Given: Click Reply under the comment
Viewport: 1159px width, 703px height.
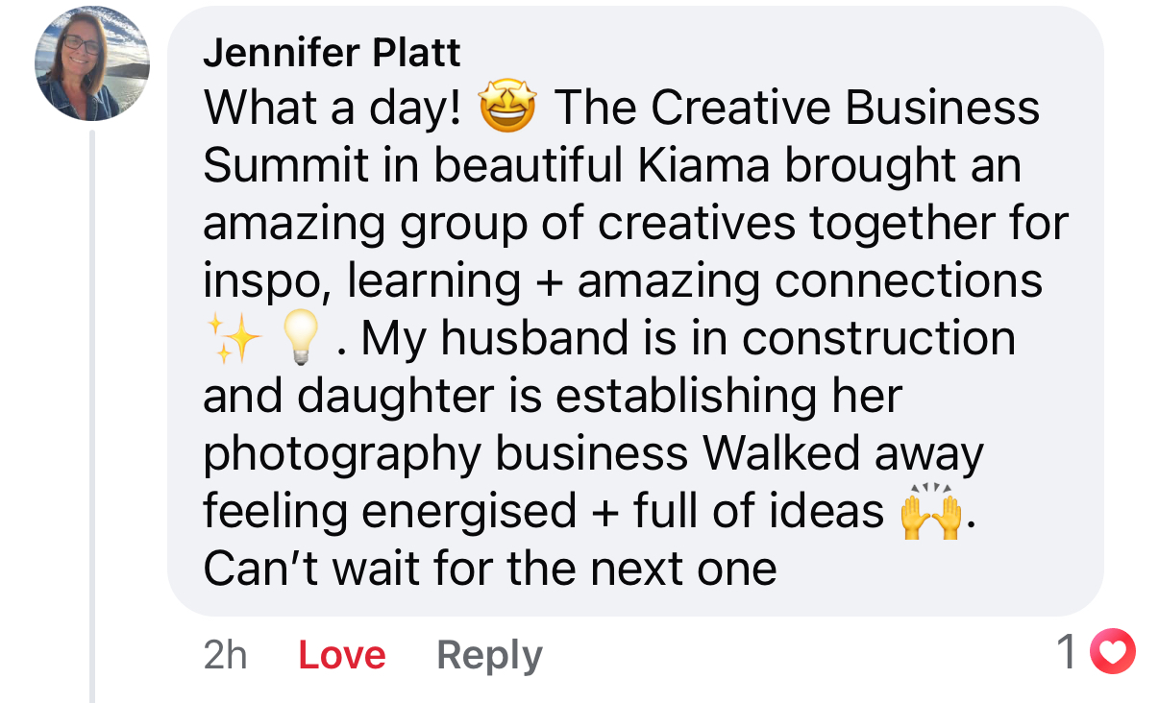Looking at the screenshot, I should click(x=489, y=655).
